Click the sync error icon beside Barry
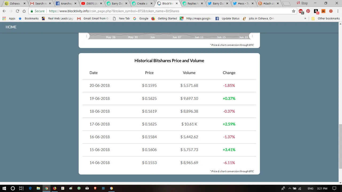 298,3
